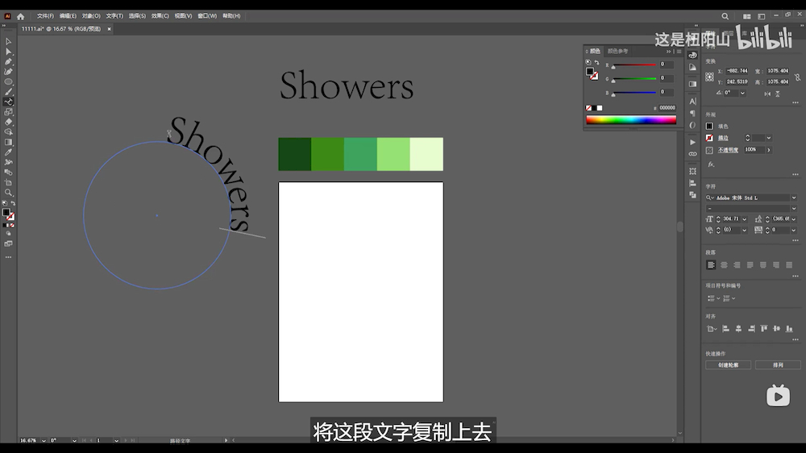The height and width of the screenshot is (453, 806).
Task: Swap fill and stroke in toolbar
Action: [14, 204]
